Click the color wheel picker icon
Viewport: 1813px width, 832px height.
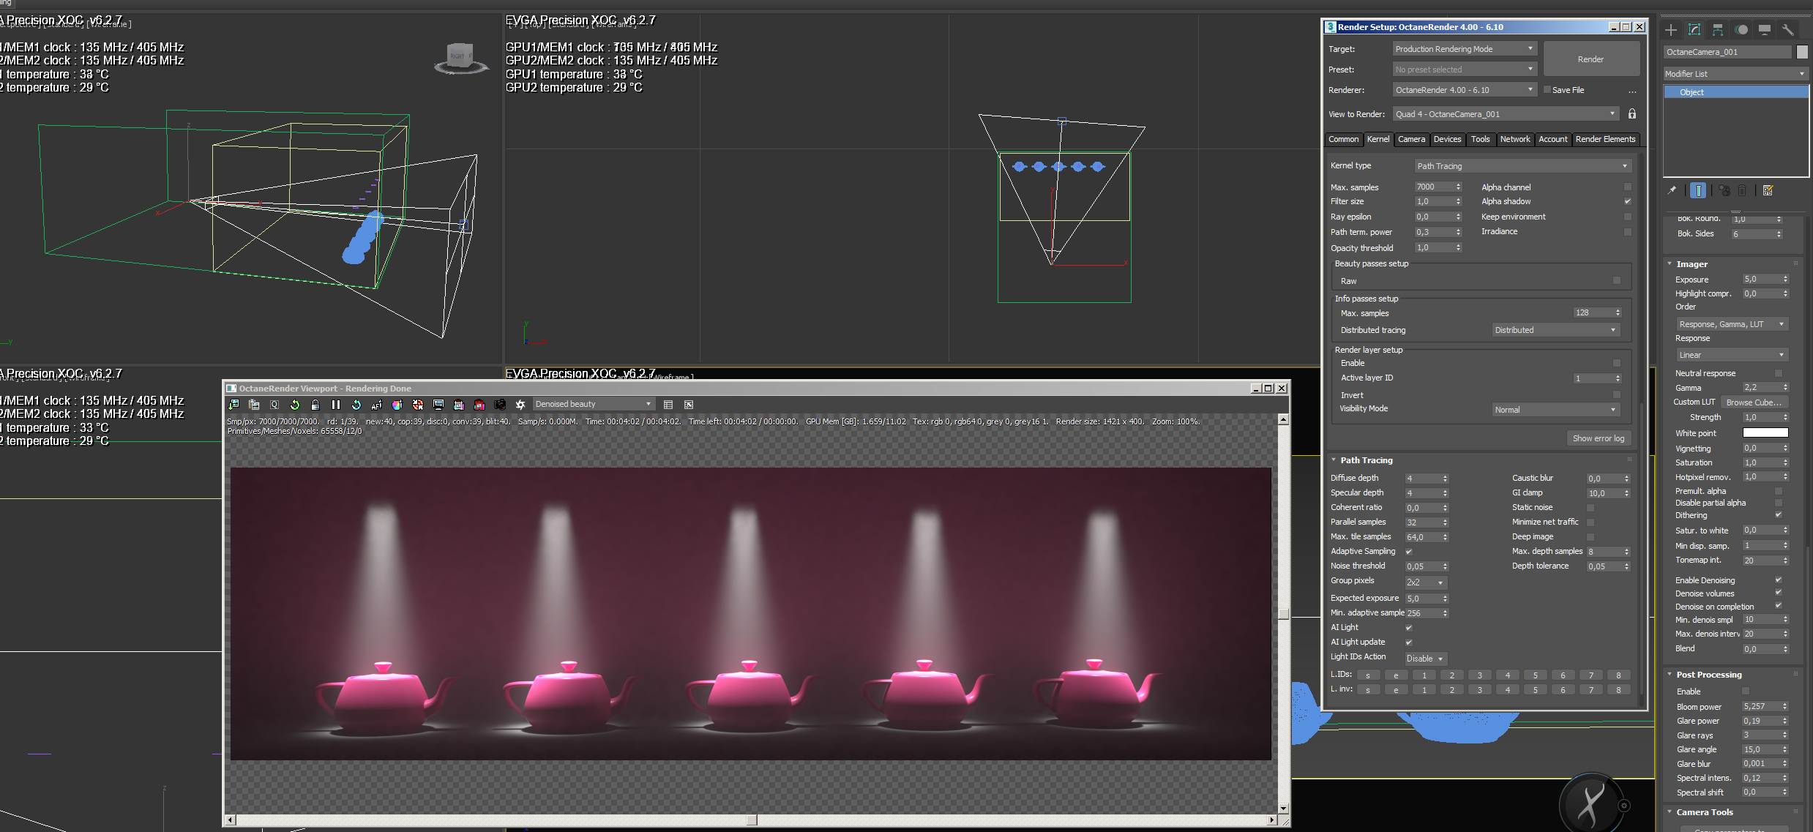point(397,405)
